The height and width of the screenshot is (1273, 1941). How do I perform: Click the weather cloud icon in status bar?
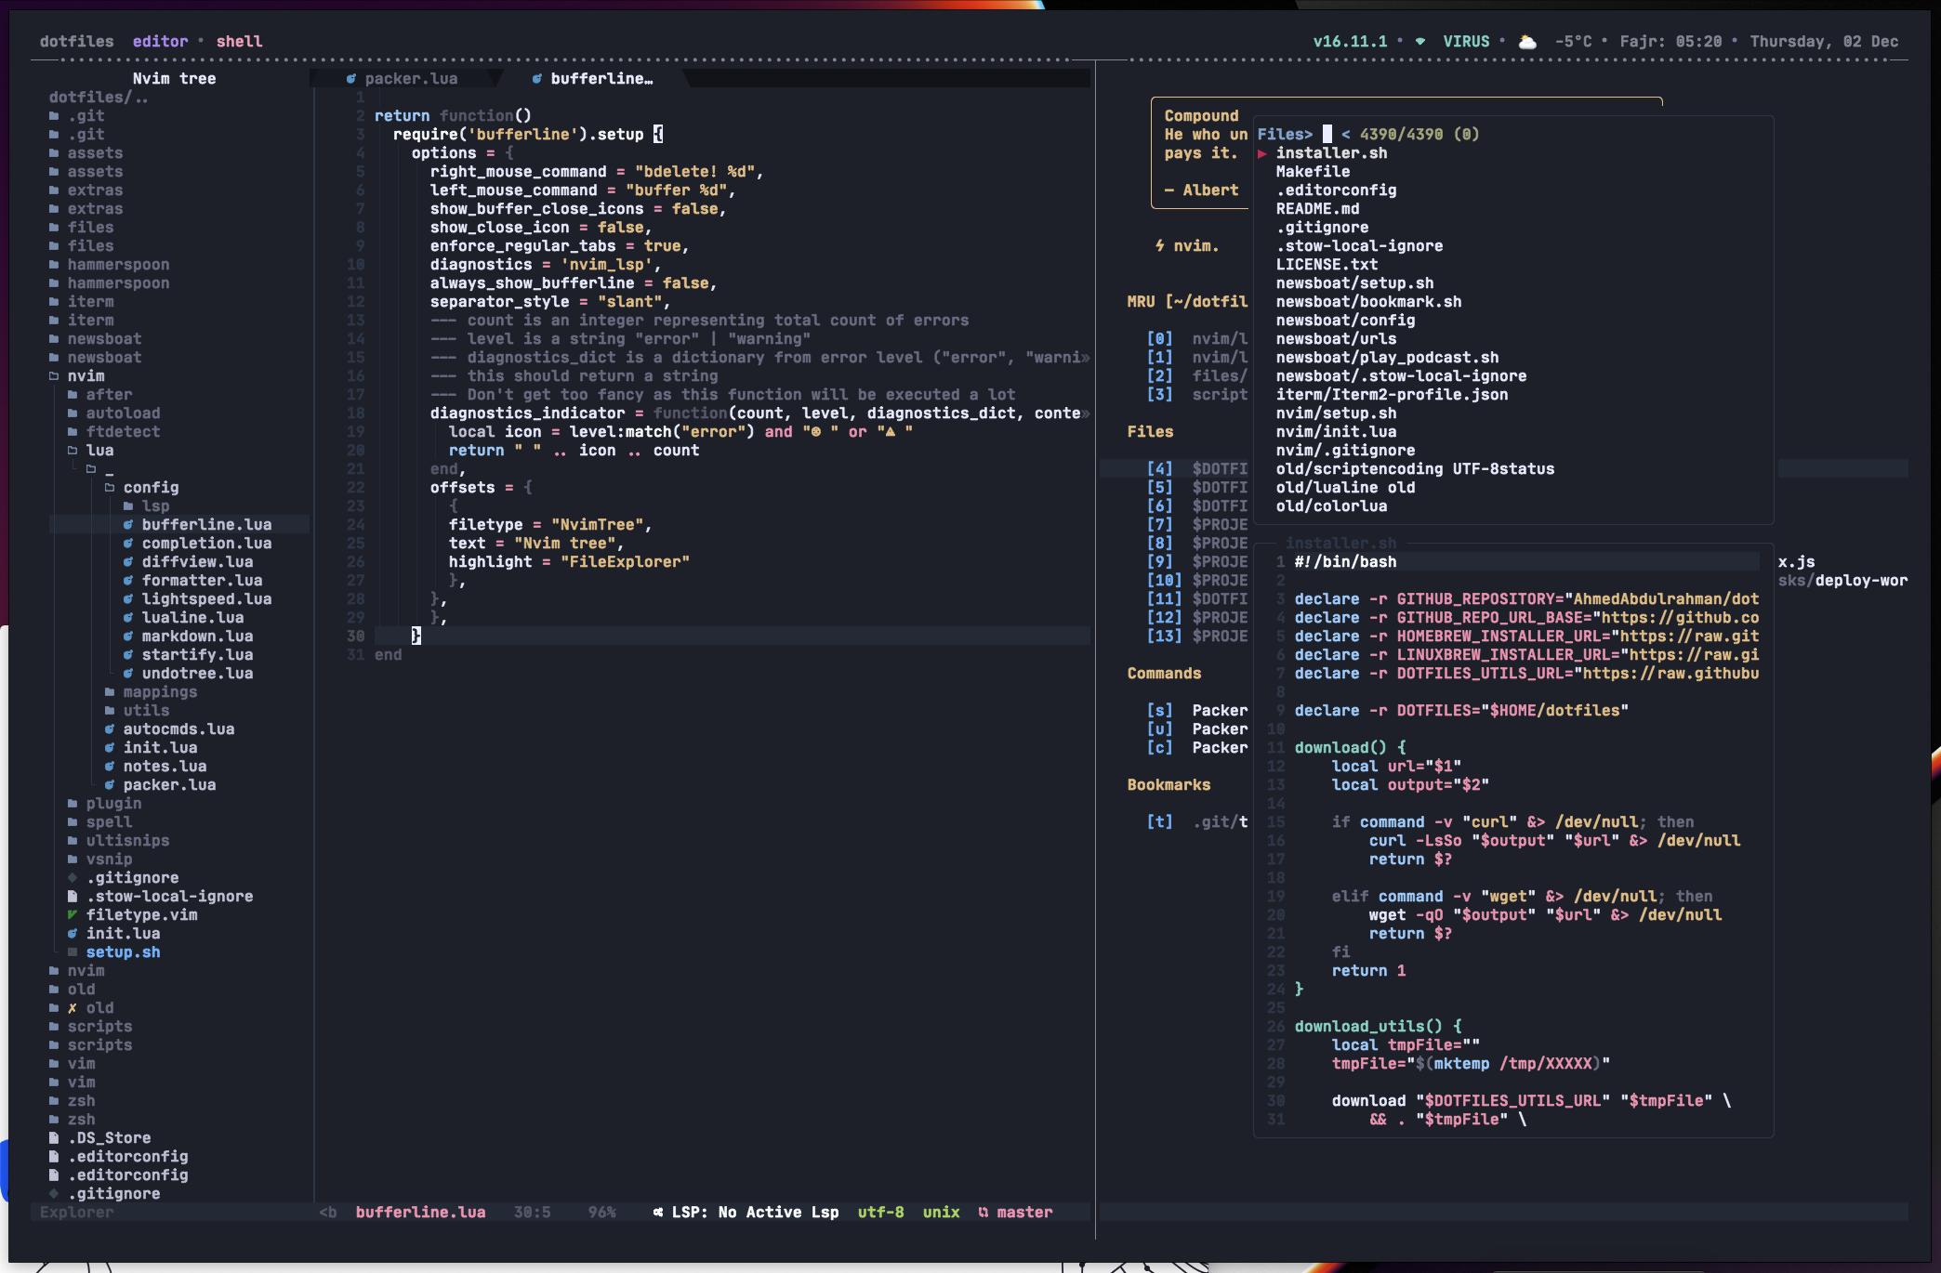click(x=1527, y=42)
